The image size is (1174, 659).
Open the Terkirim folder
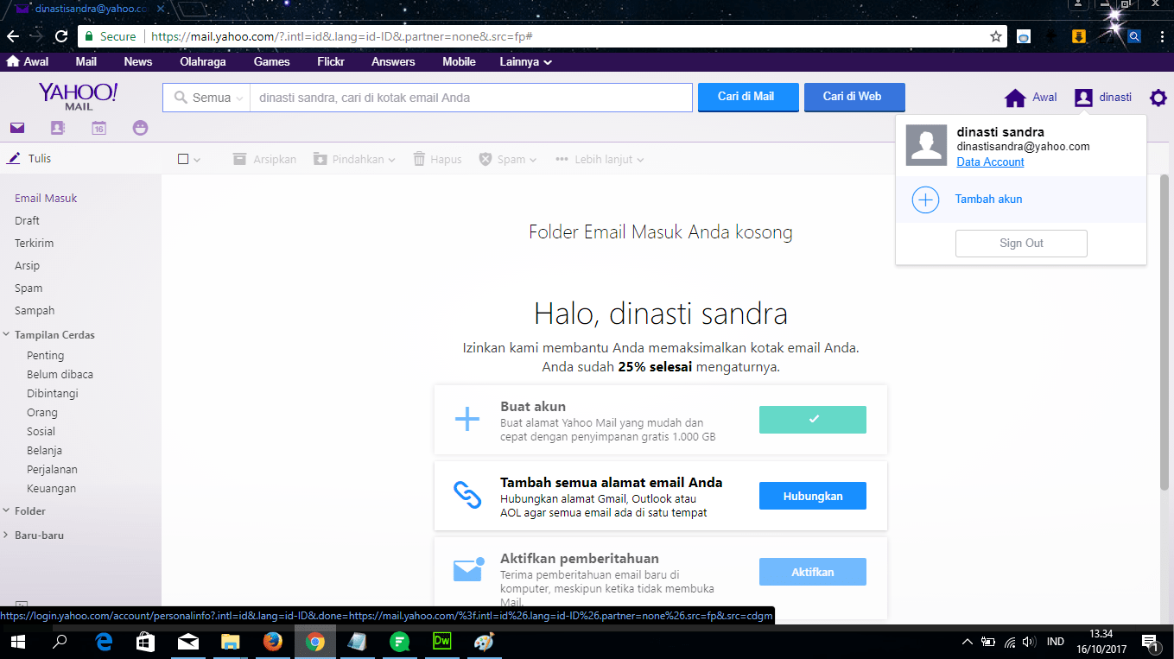tap(34, 243)
